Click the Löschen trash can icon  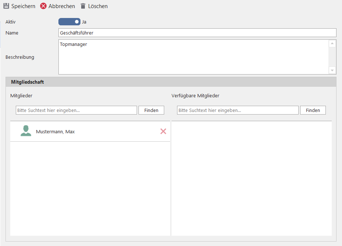point(83,6)
